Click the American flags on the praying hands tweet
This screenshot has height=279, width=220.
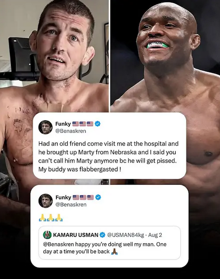point(83,197)
